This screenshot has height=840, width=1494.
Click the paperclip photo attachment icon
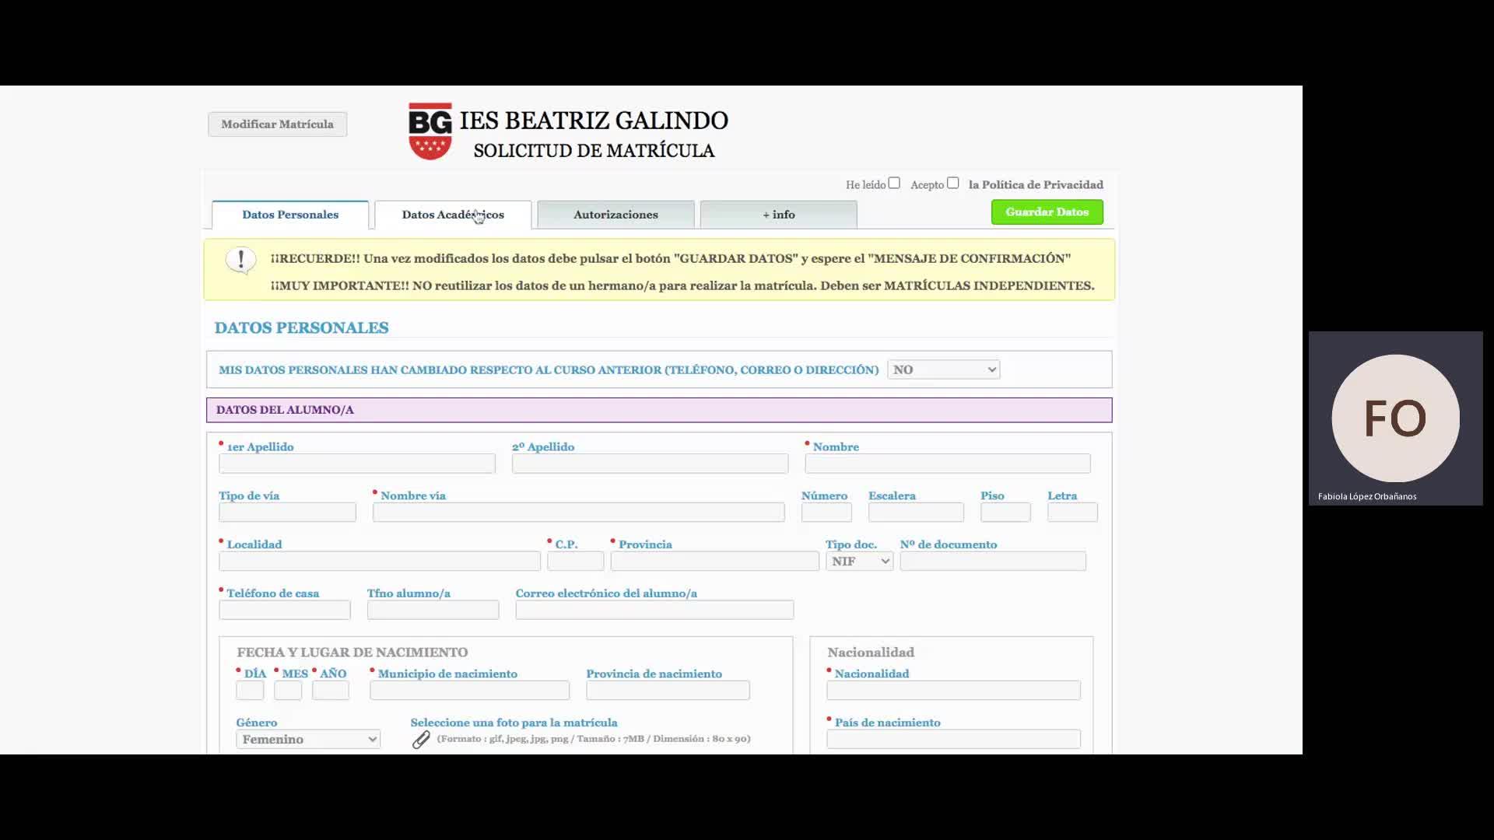pyautogui.click(x=421, y=740)
